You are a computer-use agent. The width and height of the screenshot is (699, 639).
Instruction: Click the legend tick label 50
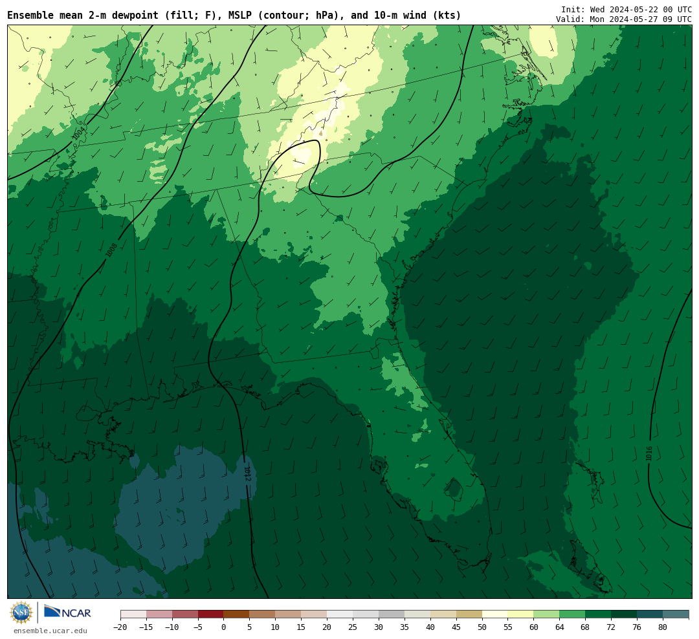pyautogui.click(x=482, y=627)
